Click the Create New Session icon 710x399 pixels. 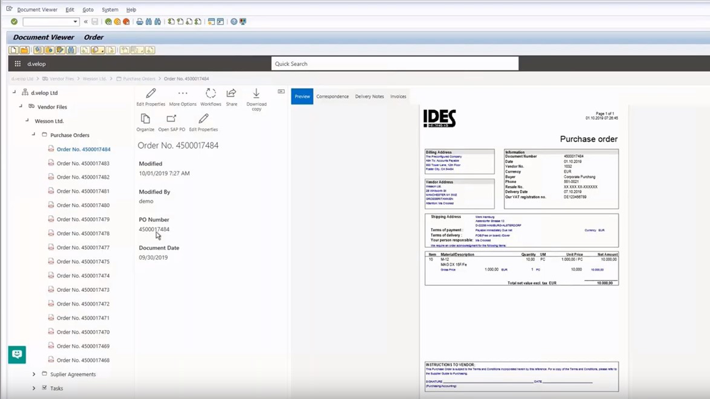tap(211, 22)
